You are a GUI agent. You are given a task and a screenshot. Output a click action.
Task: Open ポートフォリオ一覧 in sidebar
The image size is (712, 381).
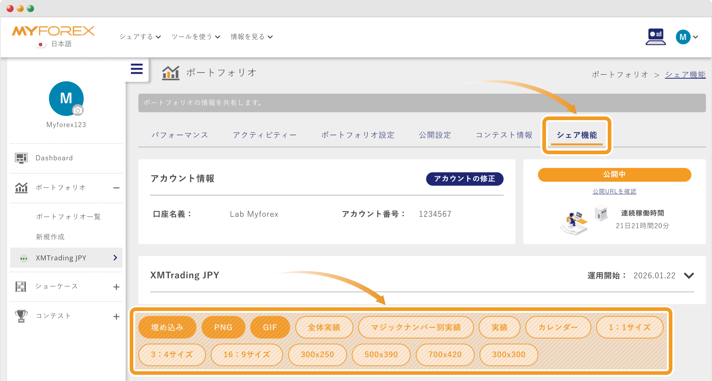68,217
